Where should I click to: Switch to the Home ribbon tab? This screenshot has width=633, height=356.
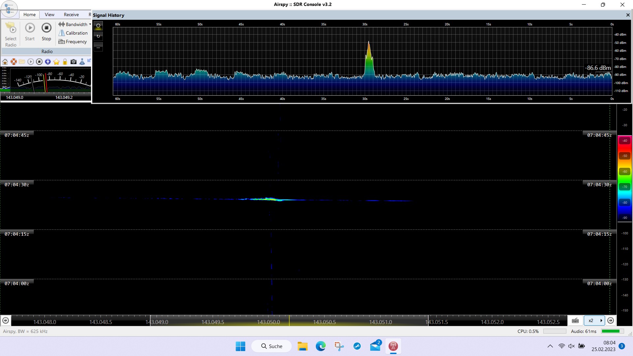(x=29, y=15)
